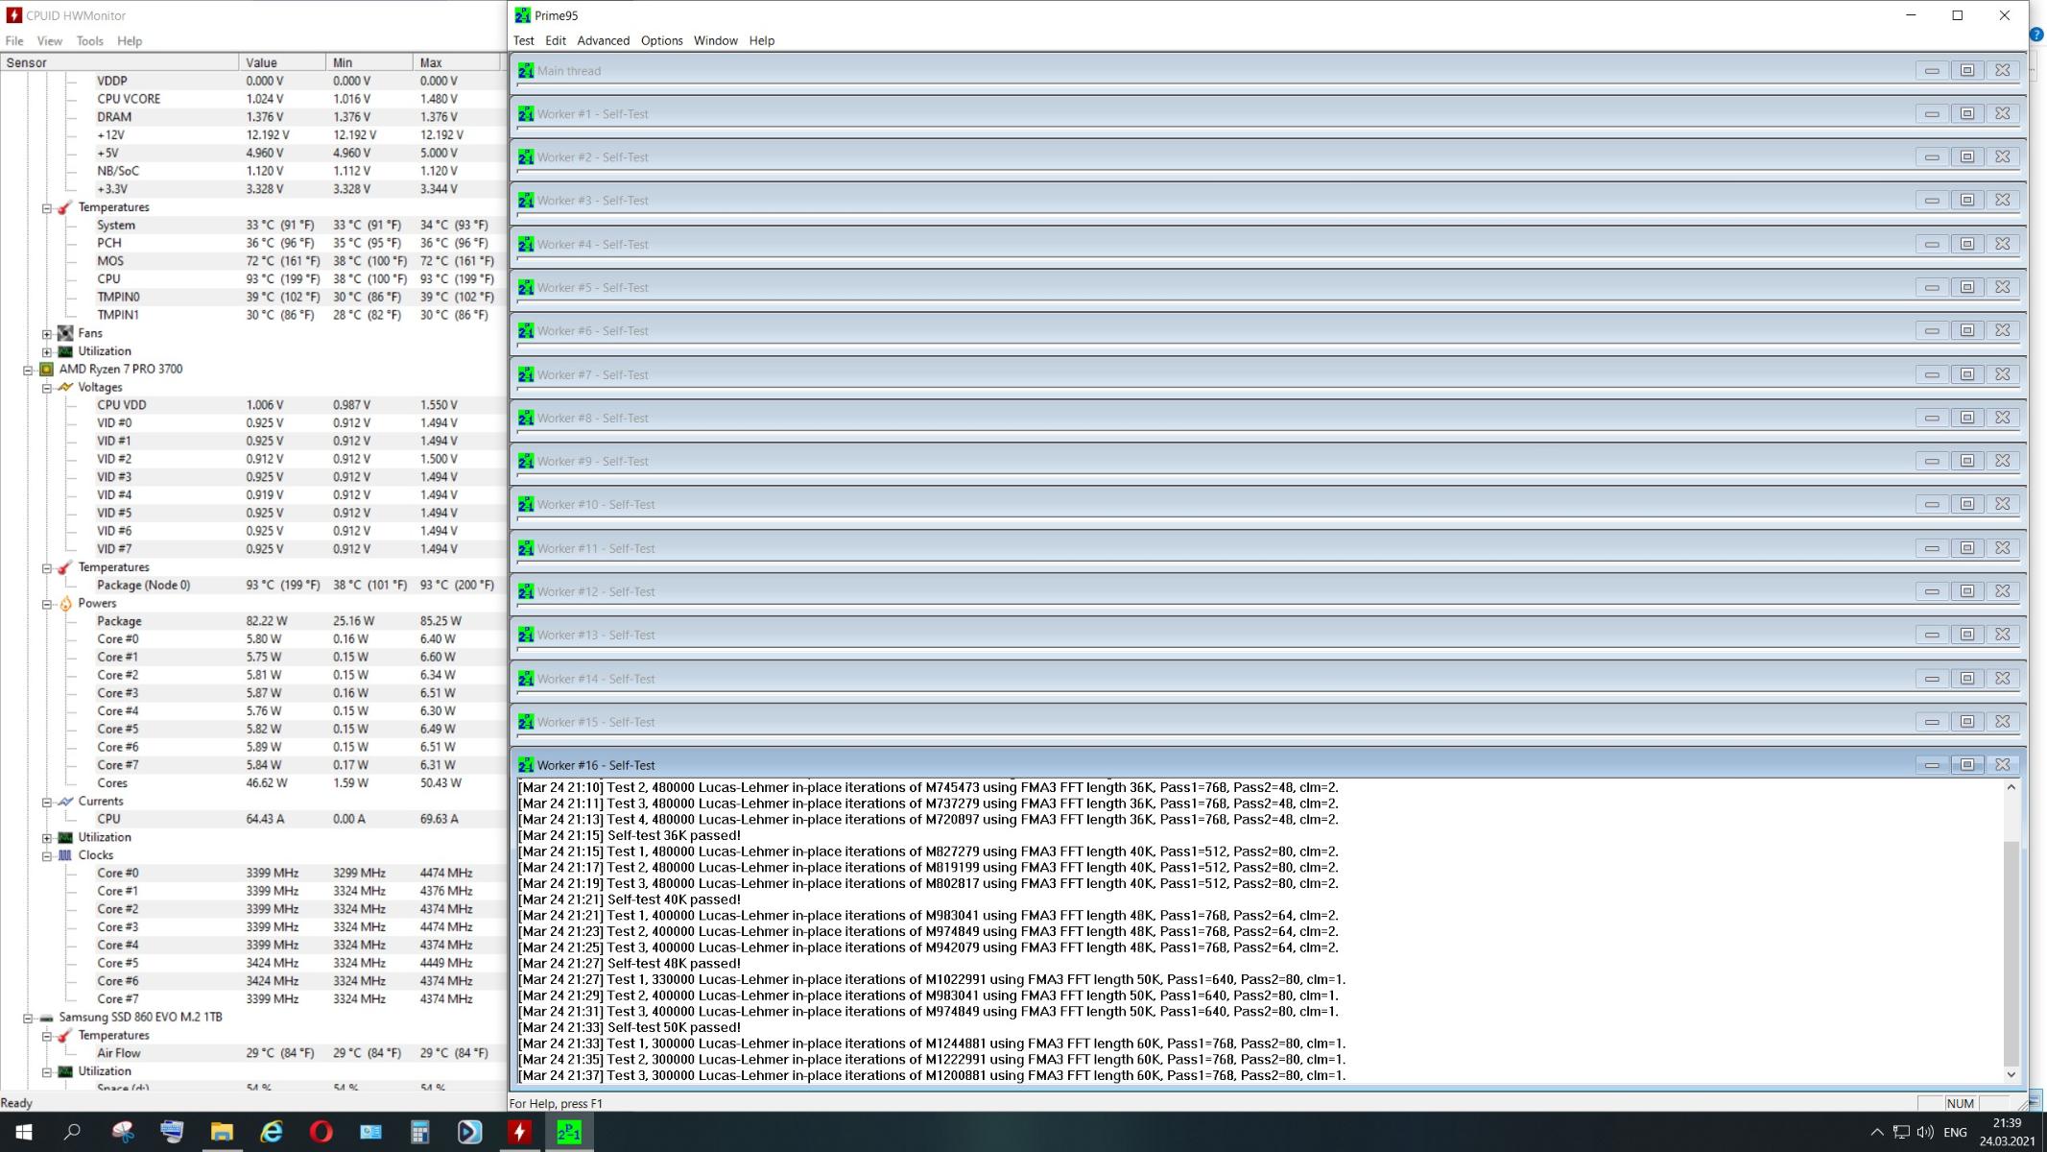Click the Prime95 icon in taskbar
The image size is (2047, 1152).
click(x=569, y=1132)
